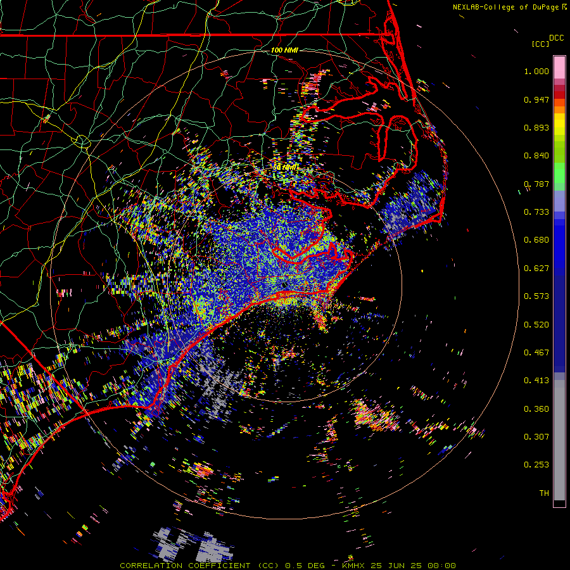The image size is (570, 570).
Task: Click the 50 NMI range ring label
Action: pos(286,167)
